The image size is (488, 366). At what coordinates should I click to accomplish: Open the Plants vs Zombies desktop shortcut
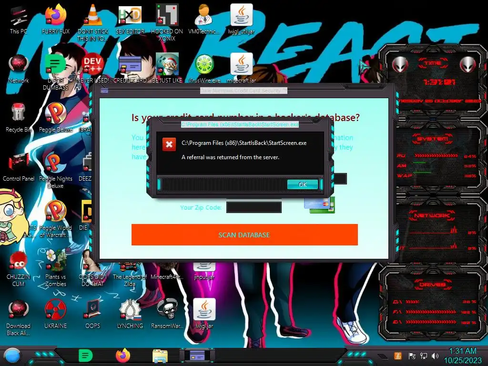(55, 268)
